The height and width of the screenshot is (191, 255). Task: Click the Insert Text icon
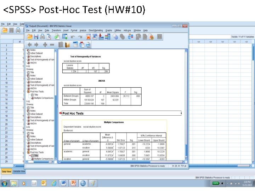[88, 45]
